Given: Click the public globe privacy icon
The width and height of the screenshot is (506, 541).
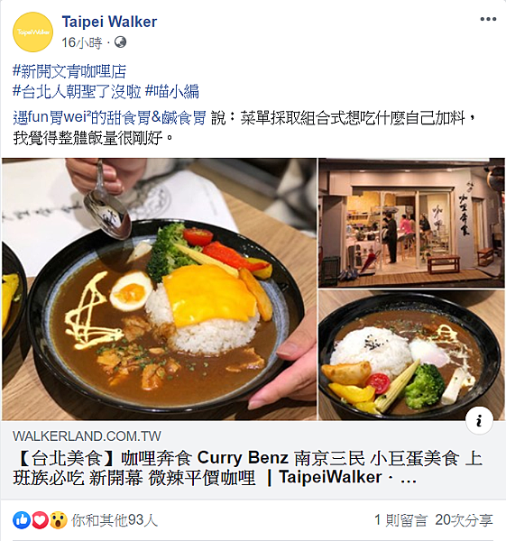Looking at the screenshot, I should point(120,42).
